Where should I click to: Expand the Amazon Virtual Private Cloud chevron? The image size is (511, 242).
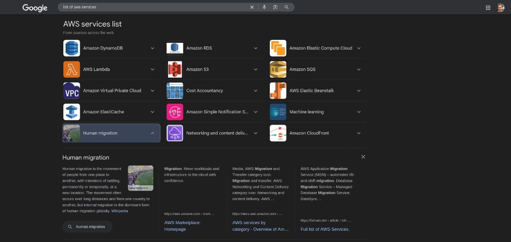pyautogui.click(x=152, y=90)
